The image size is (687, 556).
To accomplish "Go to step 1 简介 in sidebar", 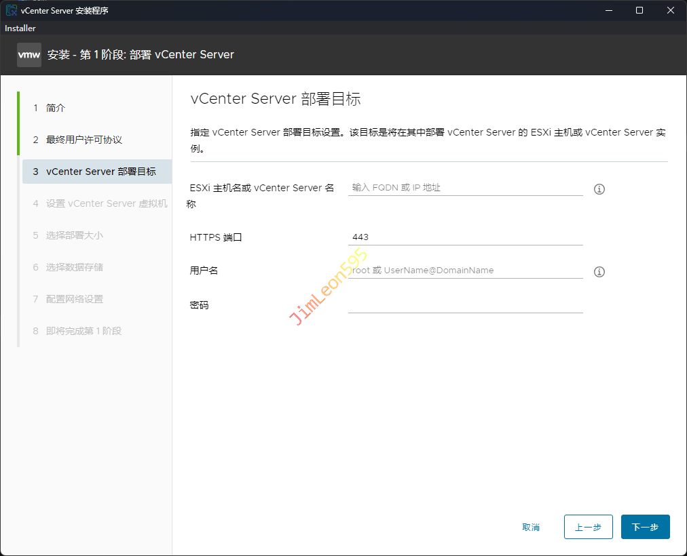I will [56, 108].
